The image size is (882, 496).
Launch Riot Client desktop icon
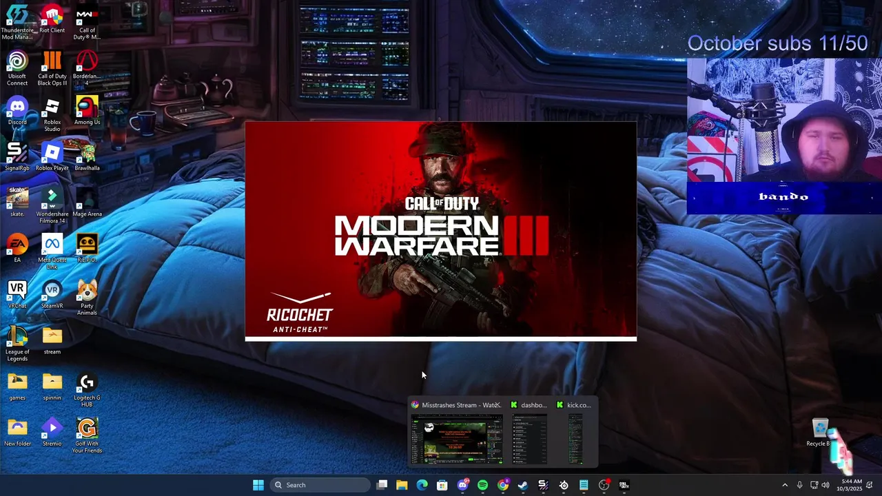52,19
